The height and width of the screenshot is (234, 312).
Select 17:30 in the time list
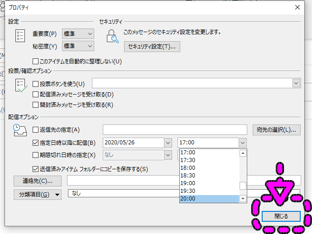tap(209, 160)
